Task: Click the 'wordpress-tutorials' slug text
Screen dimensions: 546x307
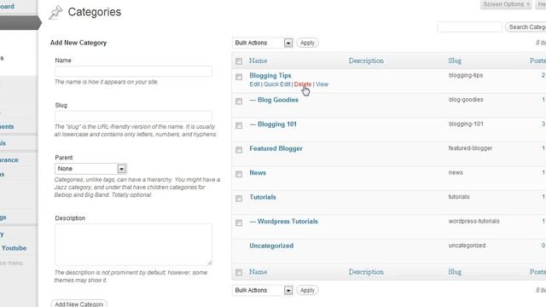Action: (x=474, y=221)
